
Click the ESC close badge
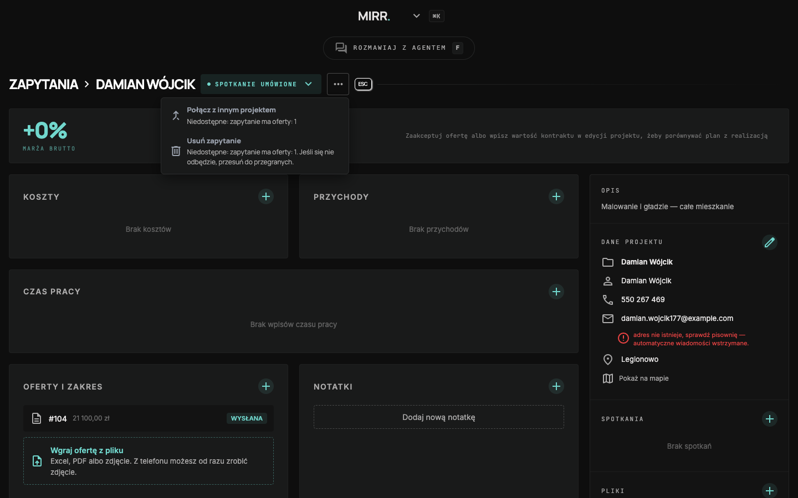pos(363,84)
